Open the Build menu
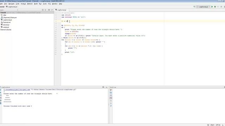 pos(36,4)
